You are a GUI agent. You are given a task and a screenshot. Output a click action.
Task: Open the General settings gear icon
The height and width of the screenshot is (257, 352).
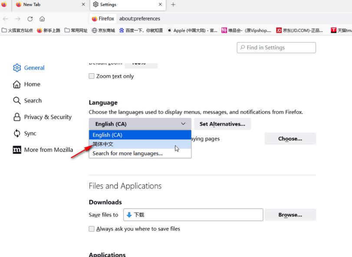pos(17,68)
